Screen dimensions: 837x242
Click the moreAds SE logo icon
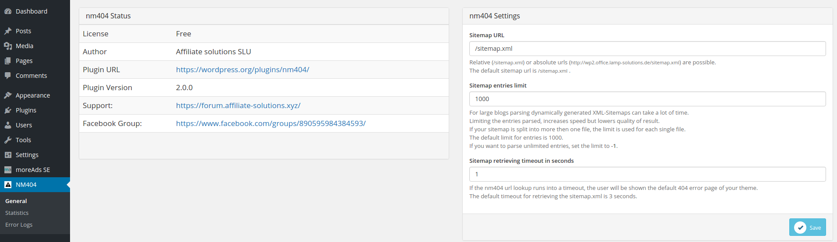pos(8,170)
